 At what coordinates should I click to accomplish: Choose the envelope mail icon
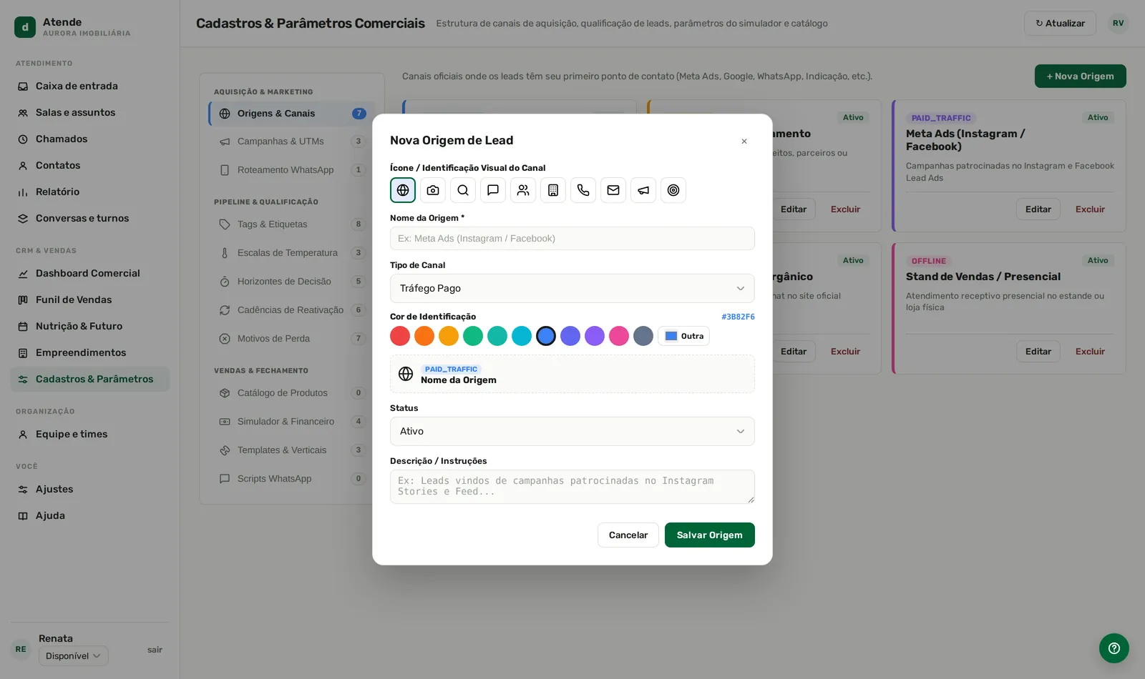point(613,190)
